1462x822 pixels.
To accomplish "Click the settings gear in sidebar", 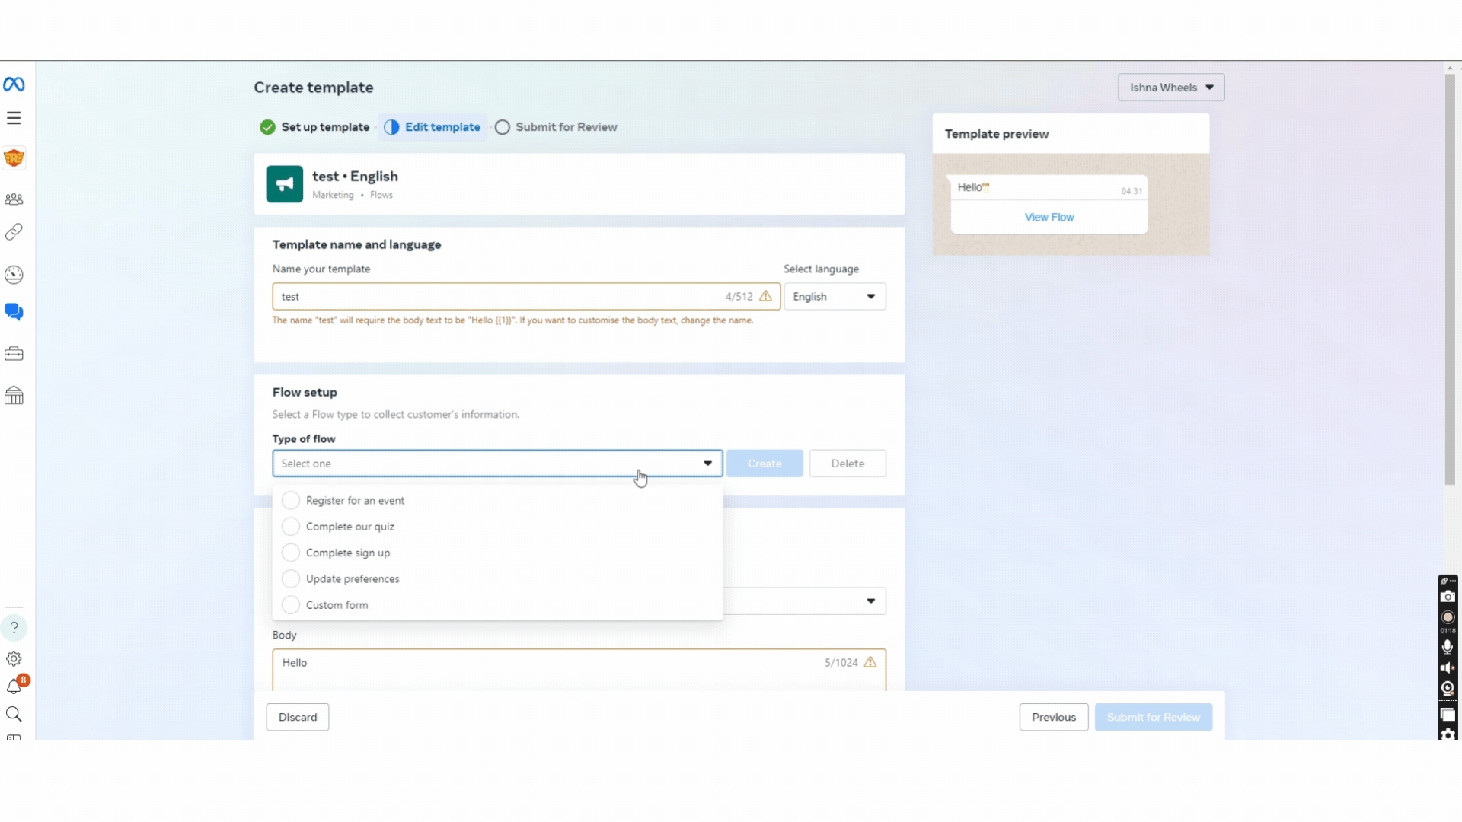I will point(14,659).
